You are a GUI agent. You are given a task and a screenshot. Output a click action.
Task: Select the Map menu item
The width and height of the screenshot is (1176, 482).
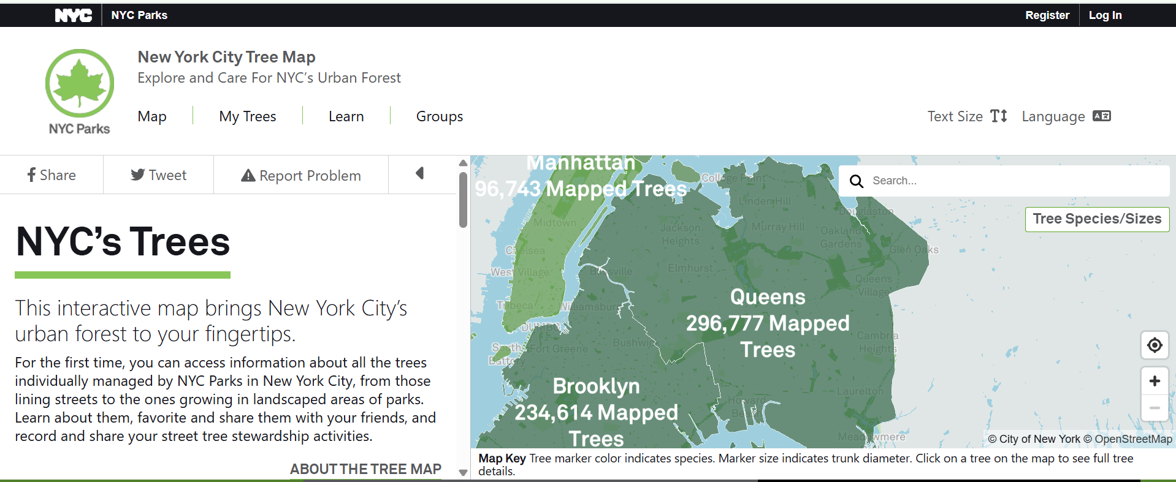tap(152, 116)
